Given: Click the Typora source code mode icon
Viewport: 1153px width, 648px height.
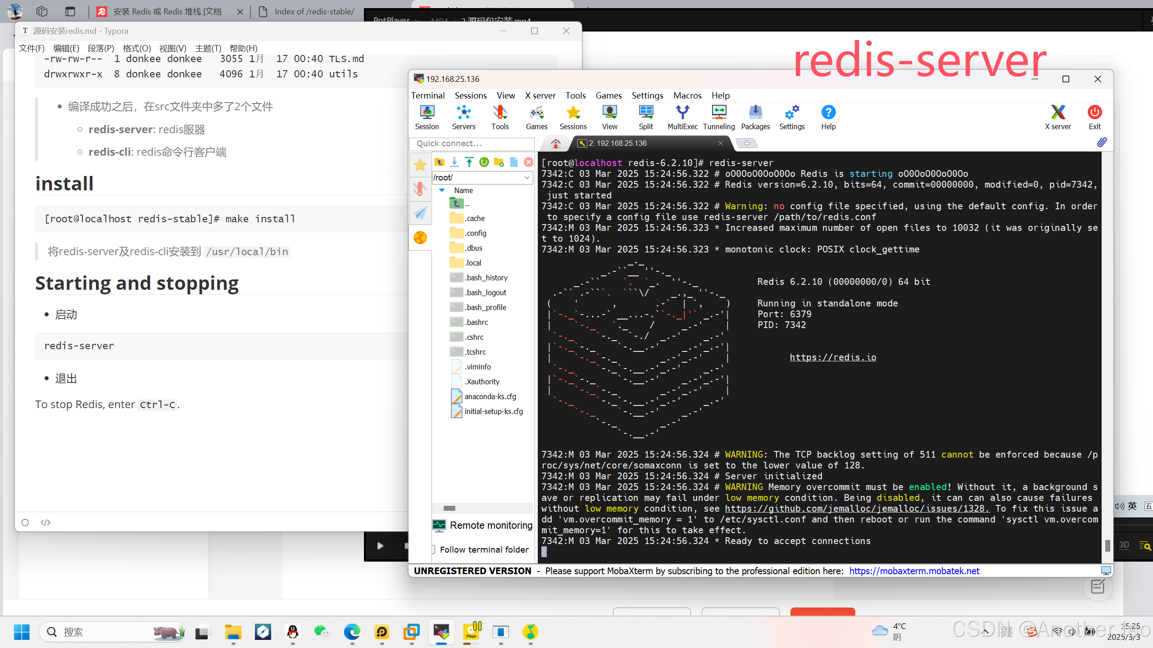Looking at the screenshot, I should pyautogui.click(x=45, y=522).
